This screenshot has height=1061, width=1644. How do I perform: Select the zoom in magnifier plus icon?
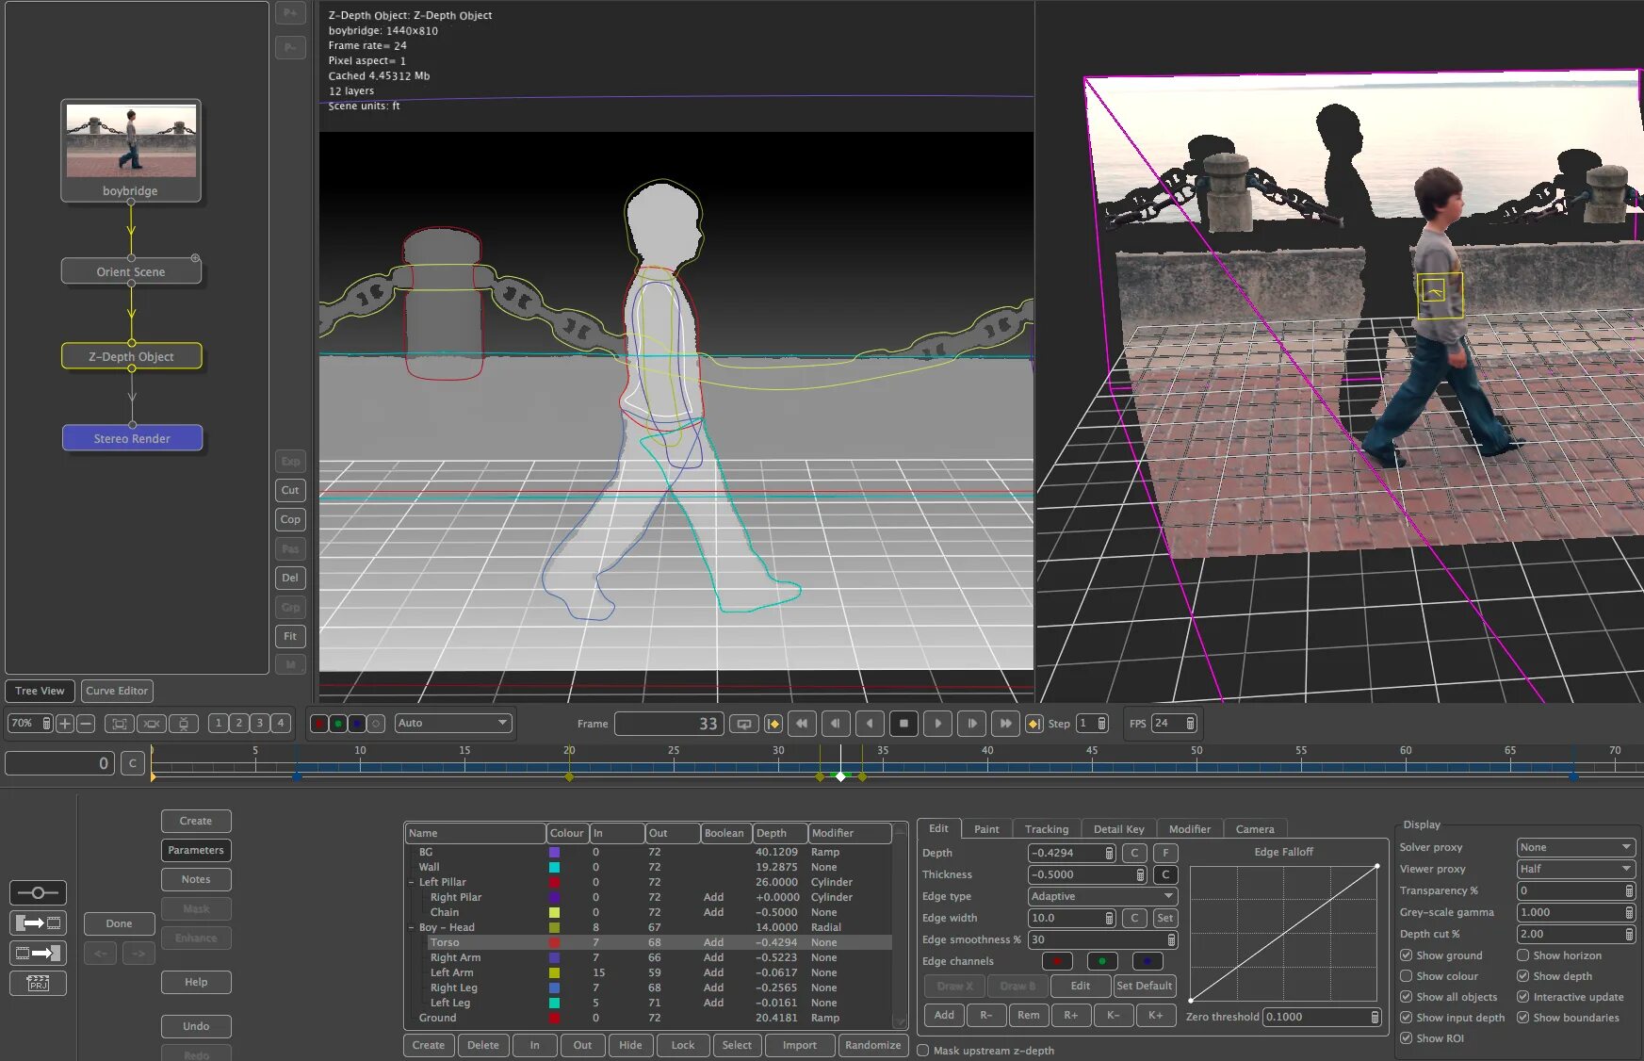point(65,724)
